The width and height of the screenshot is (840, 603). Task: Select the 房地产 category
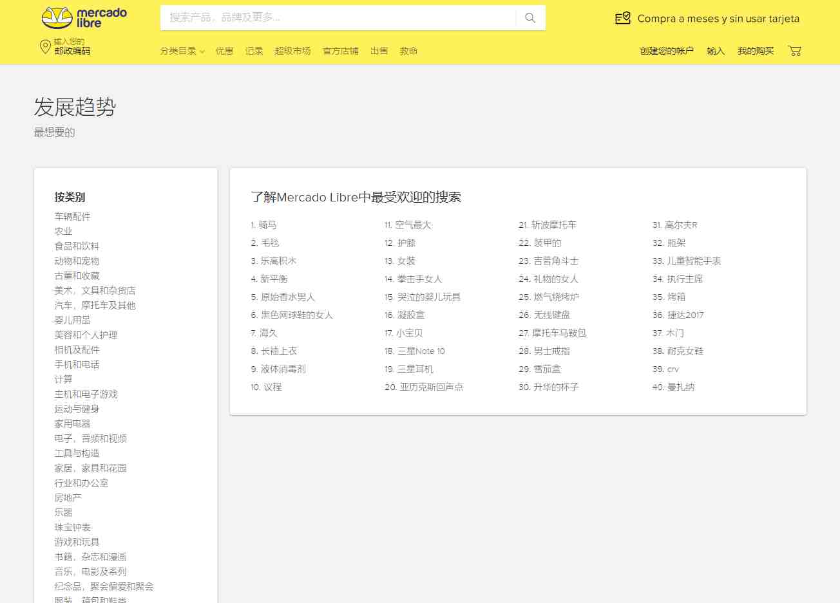68,497
